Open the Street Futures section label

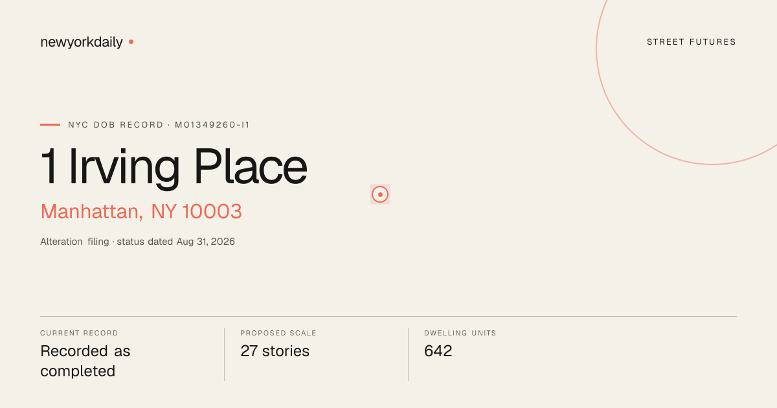coord(692,42)
